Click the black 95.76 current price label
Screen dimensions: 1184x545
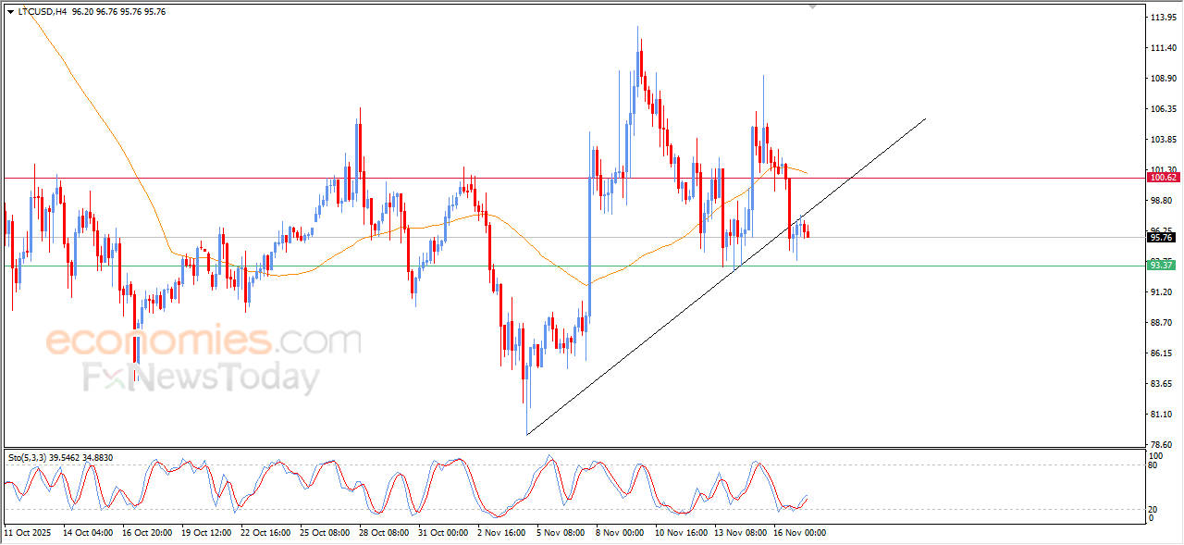[1161, 238]
